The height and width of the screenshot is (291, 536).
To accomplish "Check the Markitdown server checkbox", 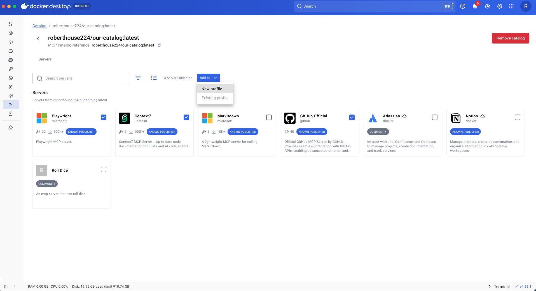I will (269, 117).
